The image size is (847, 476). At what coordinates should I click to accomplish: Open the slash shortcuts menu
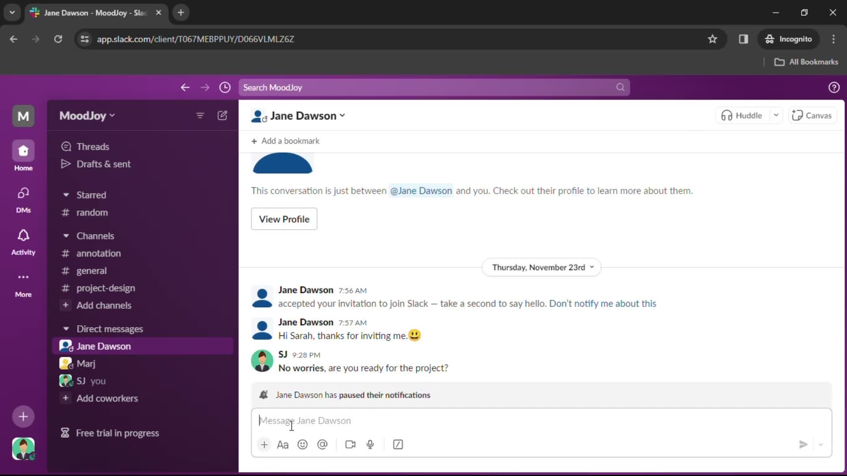(x=398, y=444)
